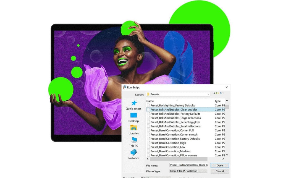Close the Run Script dialog
The width and height of the screenshot is (283, 178).
[227, 87]
